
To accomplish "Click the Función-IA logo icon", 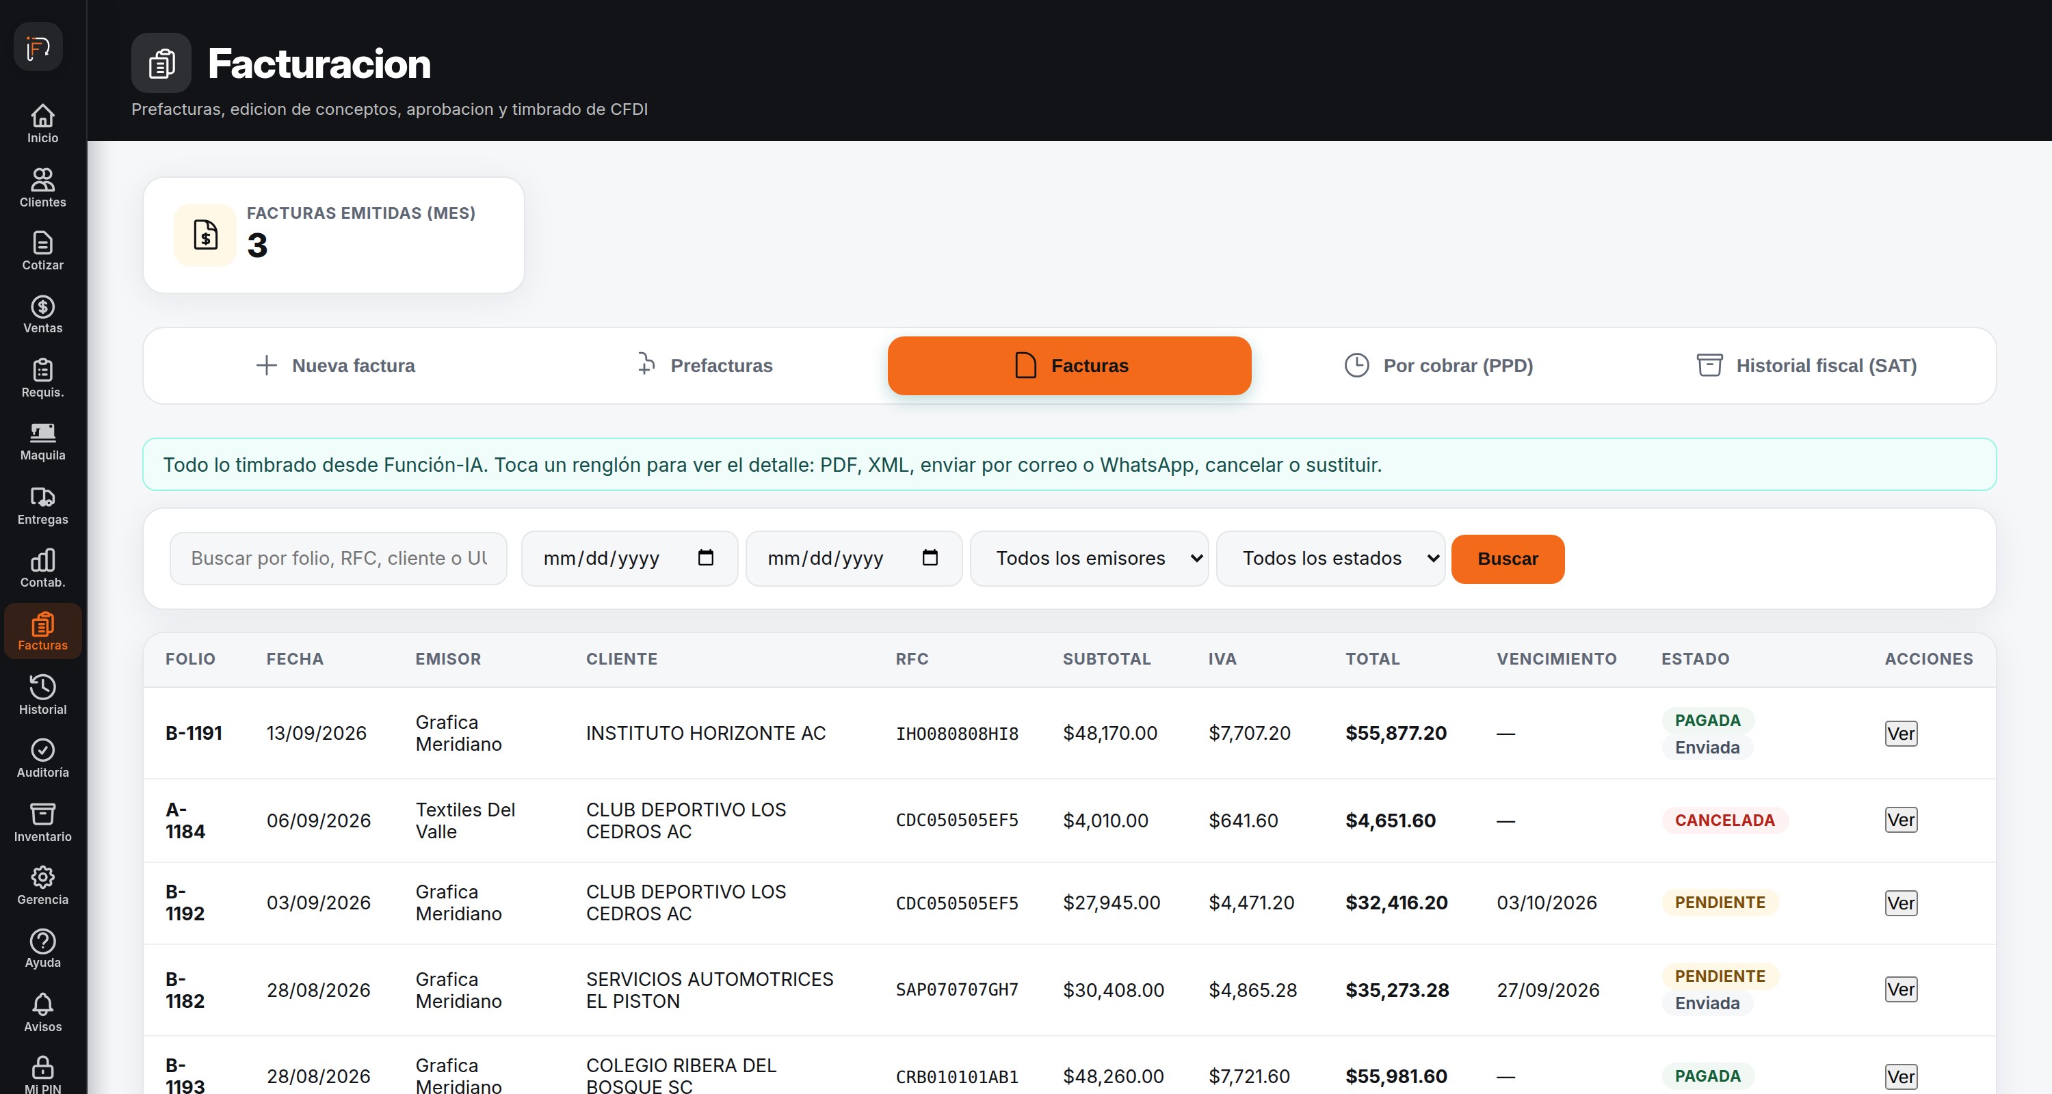I will (x=38, y=47).
